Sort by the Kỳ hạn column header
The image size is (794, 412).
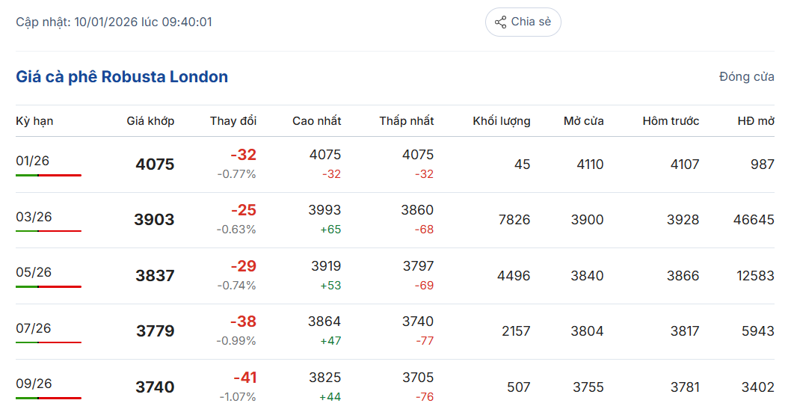34,121
